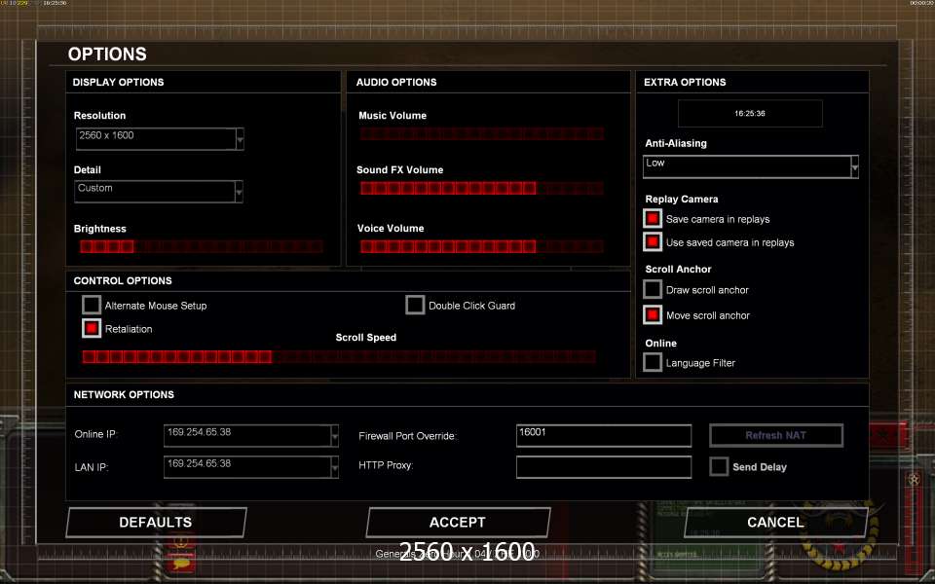Click the Refresh NAT button
Image resolution: width=935 pixels, height=584 pixels.
click(776, 436)
